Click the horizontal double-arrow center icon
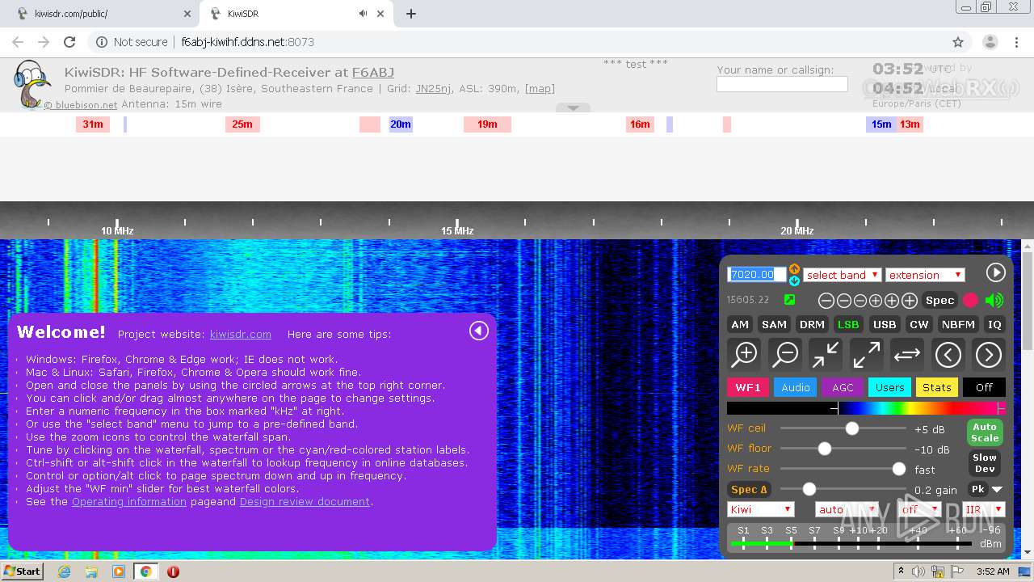This screenshot has height=582, width=1034. click(907, 354)
